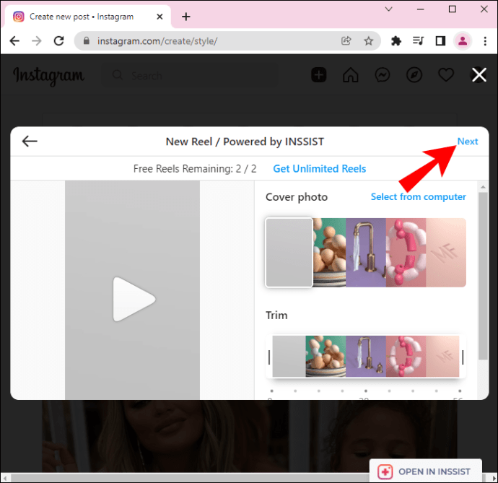Choose the pink balloon ring cover frame
The height and width of the screenshot is (483, 498).
pos(406,252)
